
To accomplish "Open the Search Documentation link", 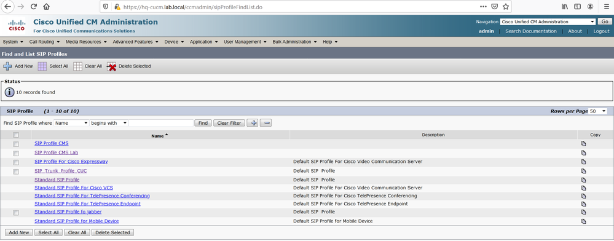I will (530, 31).
